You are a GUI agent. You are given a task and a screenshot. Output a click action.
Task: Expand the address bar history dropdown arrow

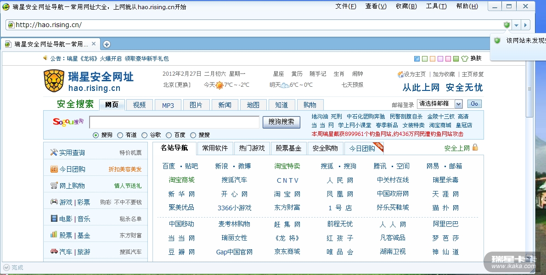coord(517,25)
